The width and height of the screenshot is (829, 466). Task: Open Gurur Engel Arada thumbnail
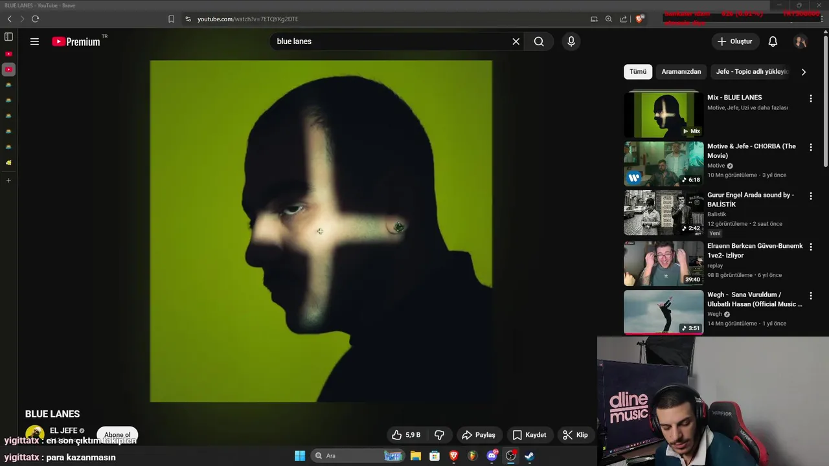[x=663, y=213]
